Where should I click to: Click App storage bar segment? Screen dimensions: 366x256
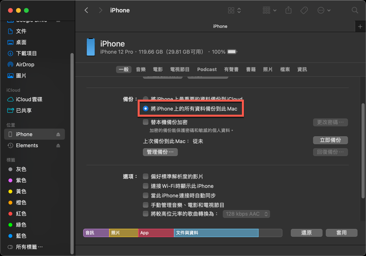(156, 233)
